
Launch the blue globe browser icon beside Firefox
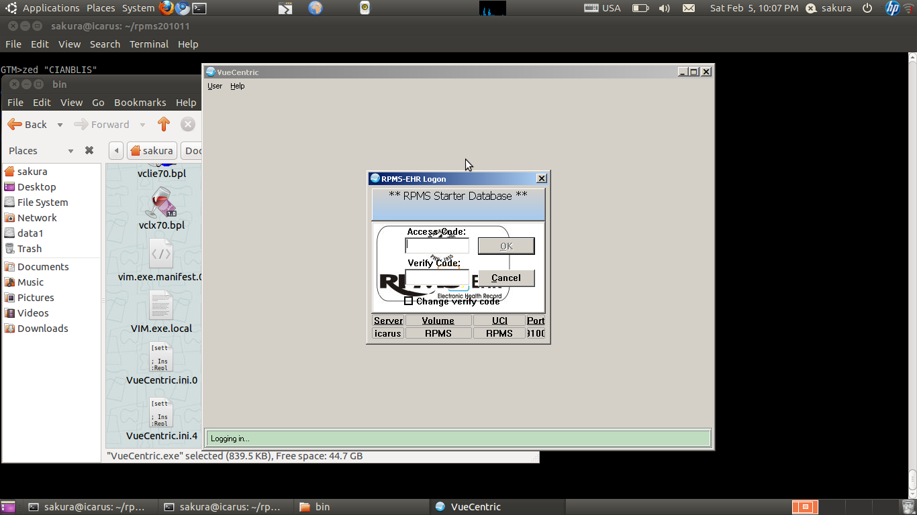[x=183, y=8]
